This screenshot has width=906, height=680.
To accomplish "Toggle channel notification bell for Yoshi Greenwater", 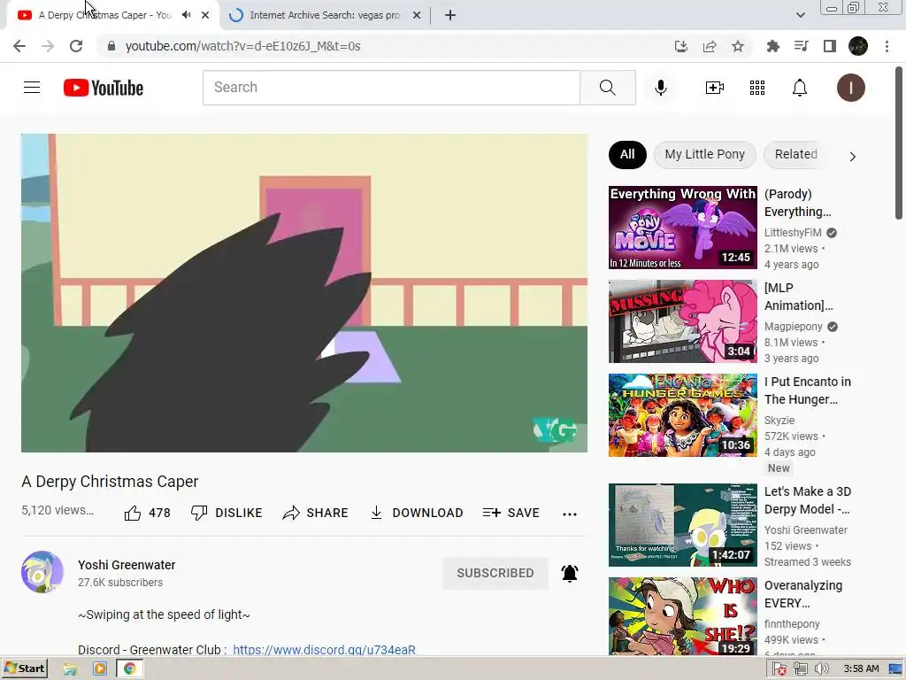I will coord(570,573).
